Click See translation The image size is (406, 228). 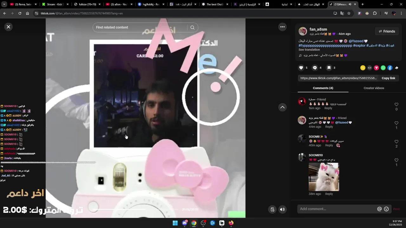coord(309,50)
